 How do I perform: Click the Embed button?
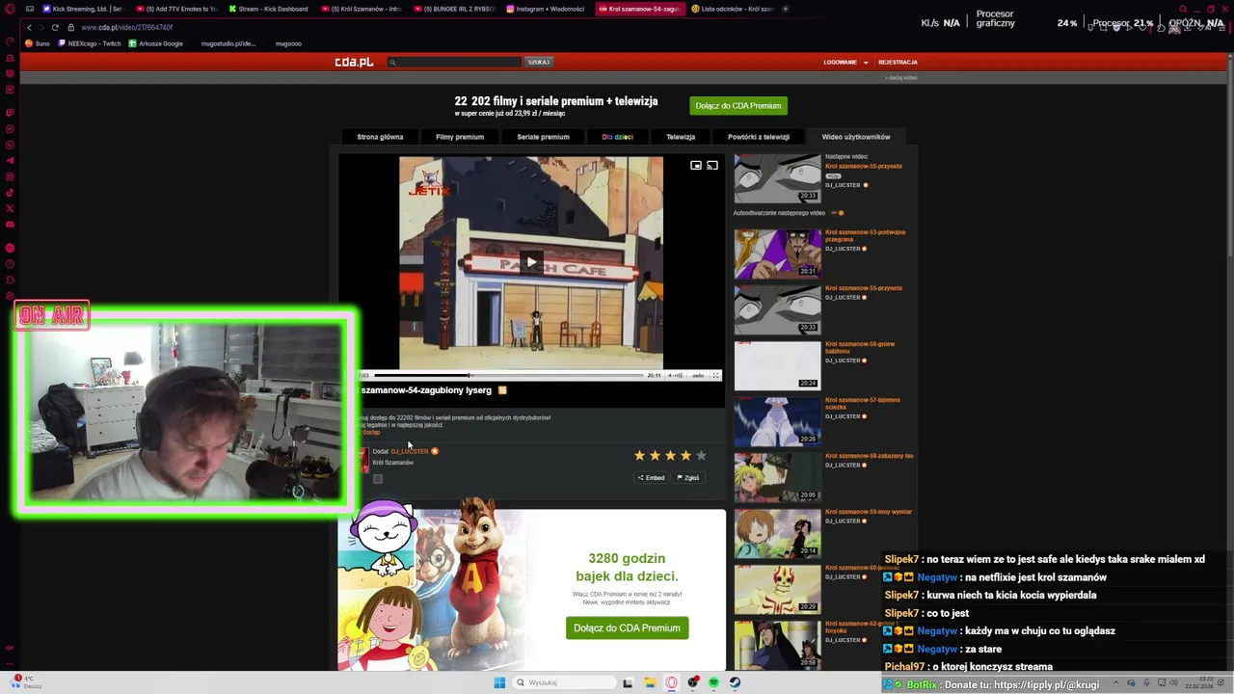(651, 477)
